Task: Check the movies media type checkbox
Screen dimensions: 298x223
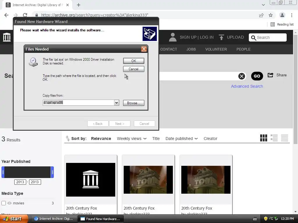Action: click(x=3, y=203)
